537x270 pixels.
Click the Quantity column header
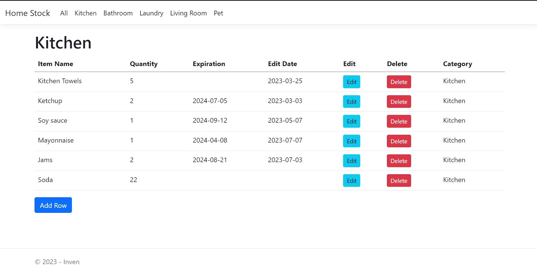tap(144, 64)
